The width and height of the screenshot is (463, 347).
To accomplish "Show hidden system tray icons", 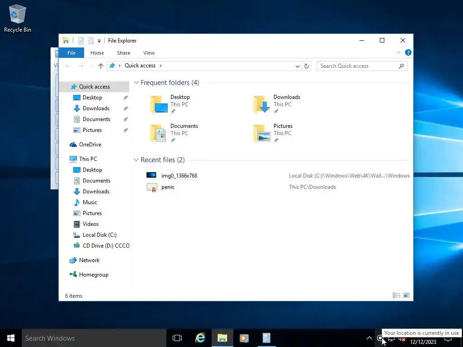I will (369, 338).
